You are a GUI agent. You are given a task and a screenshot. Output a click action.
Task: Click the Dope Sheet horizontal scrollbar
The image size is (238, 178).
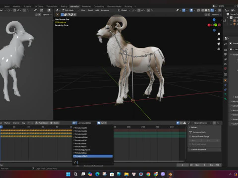click(x=92, y=161)
